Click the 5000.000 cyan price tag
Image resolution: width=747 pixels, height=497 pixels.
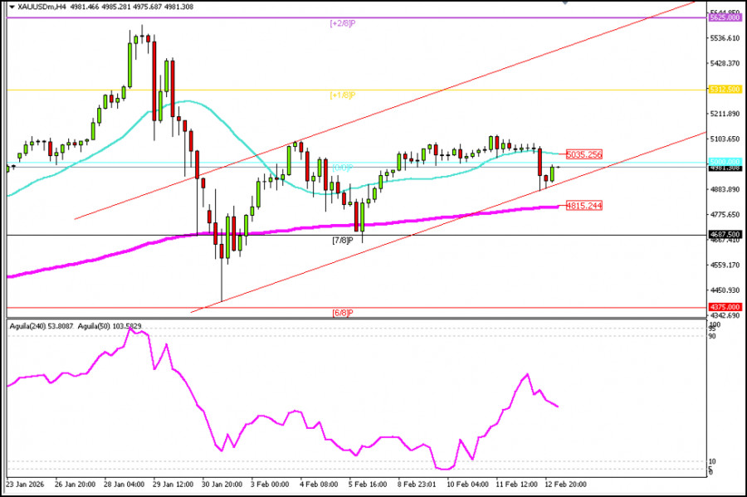point(725,162)
